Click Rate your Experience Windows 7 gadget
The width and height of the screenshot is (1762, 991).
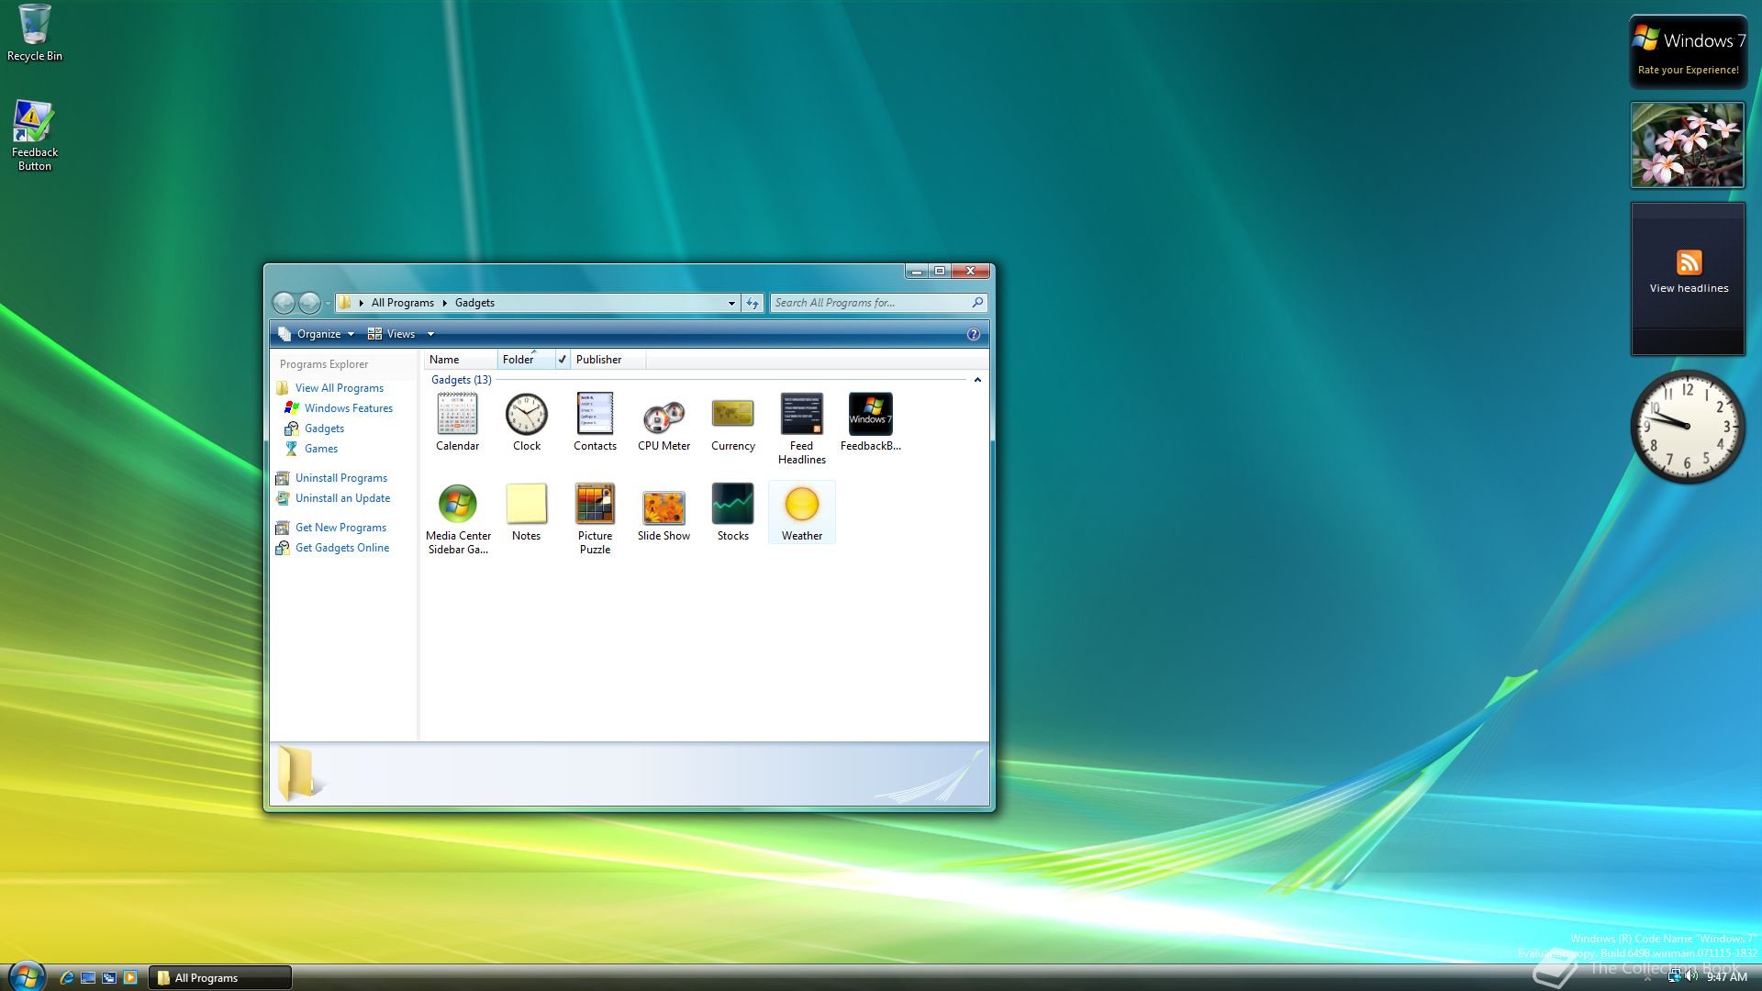coord(1688,52)
